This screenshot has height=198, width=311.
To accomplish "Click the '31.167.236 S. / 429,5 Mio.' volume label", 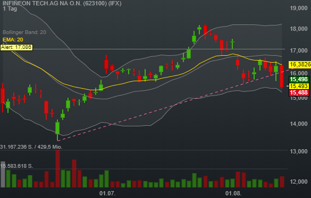I will tap(31, 147).
